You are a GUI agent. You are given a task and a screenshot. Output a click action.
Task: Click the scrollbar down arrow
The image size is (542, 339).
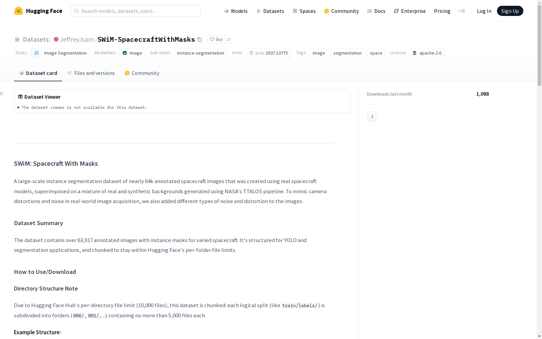tap(539, 336)
